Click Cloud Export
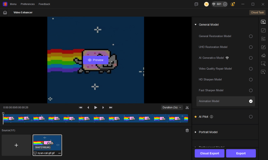This screenshot has height=160, width=268. click(209, 153)
